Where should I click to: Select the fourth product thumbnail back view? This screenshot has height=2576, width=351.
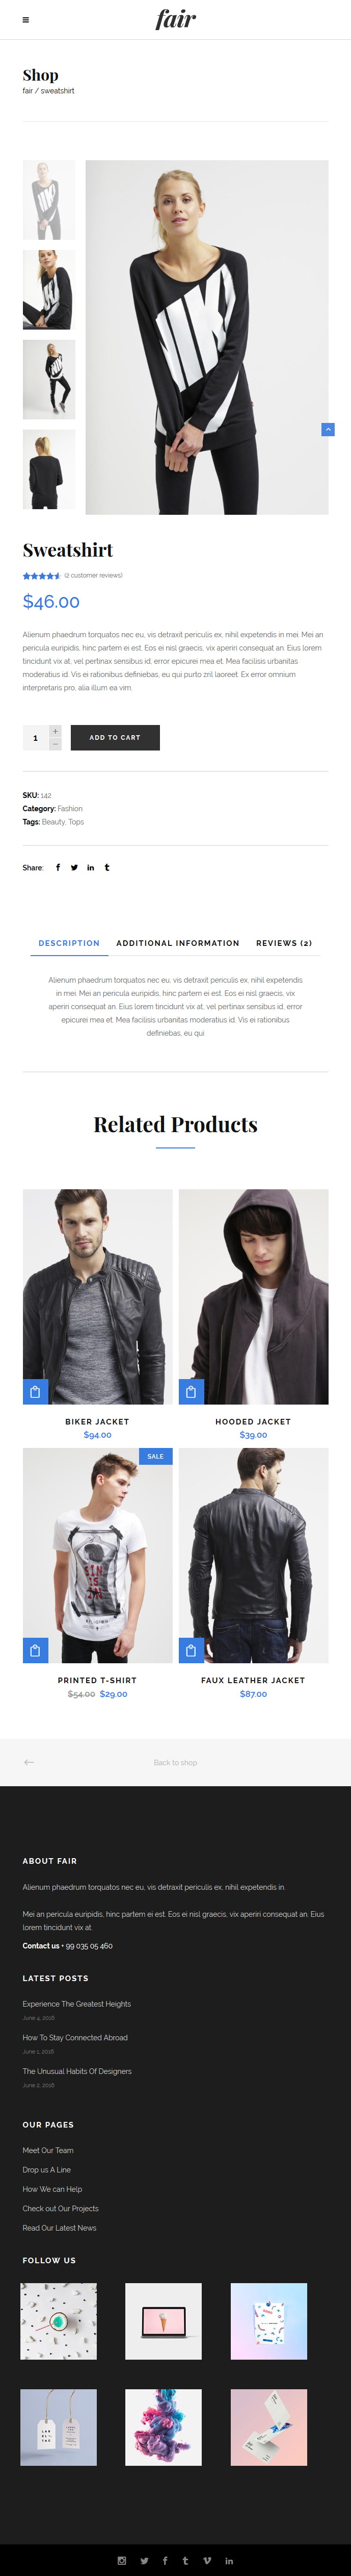tap(49, 469)
